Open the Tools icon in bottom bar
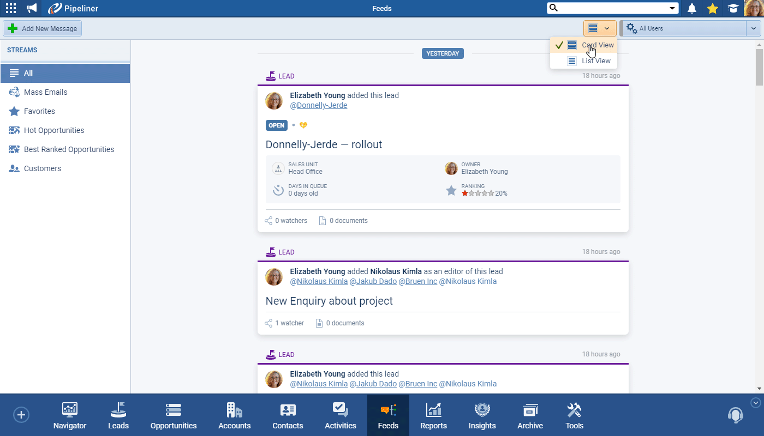 tap(574, 416)
